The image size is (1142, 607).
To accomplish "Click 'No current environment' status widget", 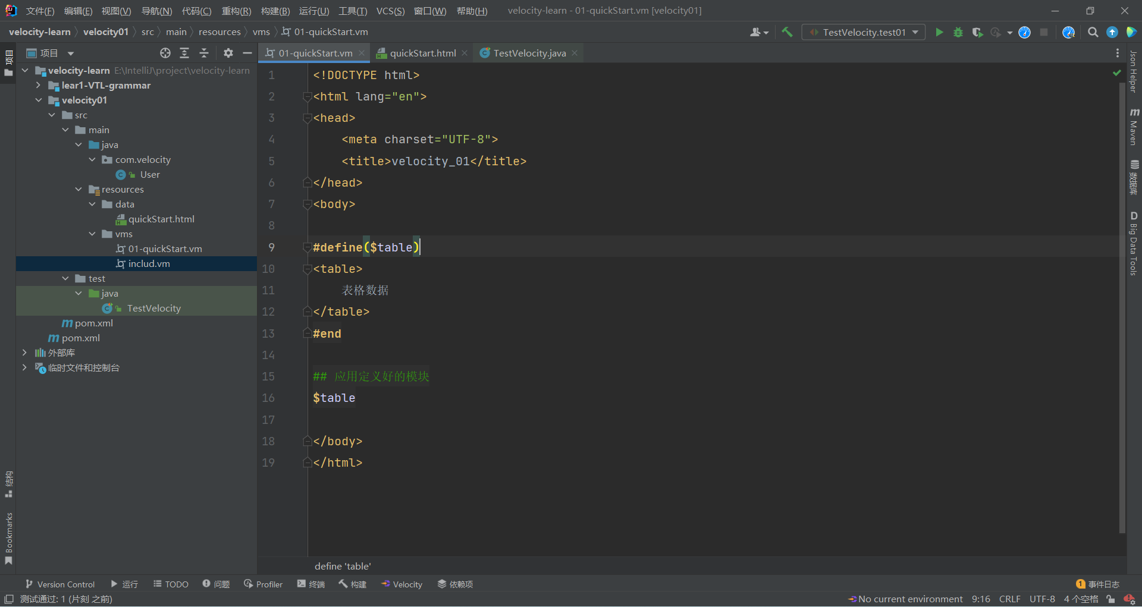I will click(905, 599).
